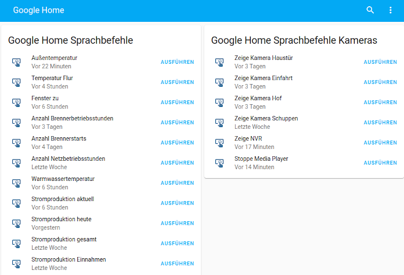Execute Stromproduktion aktuell via Ausführen
404x275 pixels.
click(x=177, y=203)
